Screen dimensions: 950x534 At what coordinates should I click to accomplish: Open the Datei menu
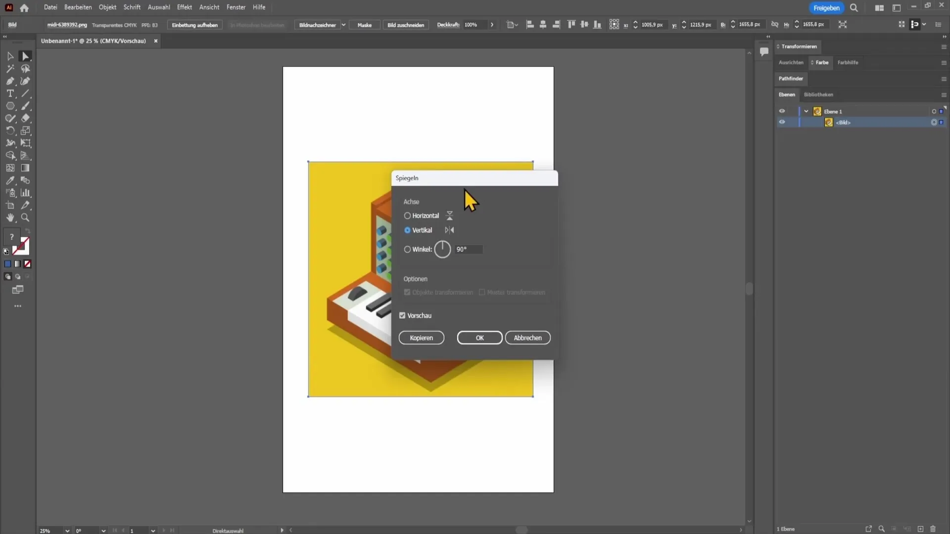coord(50,7)
